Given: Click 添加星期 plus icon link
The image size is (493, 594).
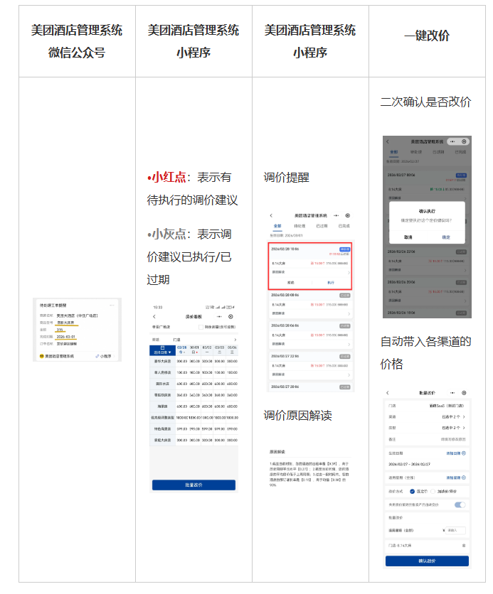Looking at the screenshot, I should [456, 477].
